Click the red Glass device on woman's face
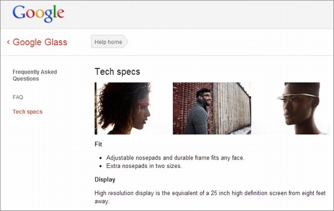Screen dimensions: 334x211 [144, 104]
